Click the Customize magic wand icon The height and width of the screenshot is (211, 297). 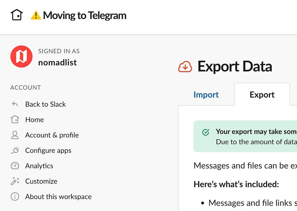pos(15,181)
